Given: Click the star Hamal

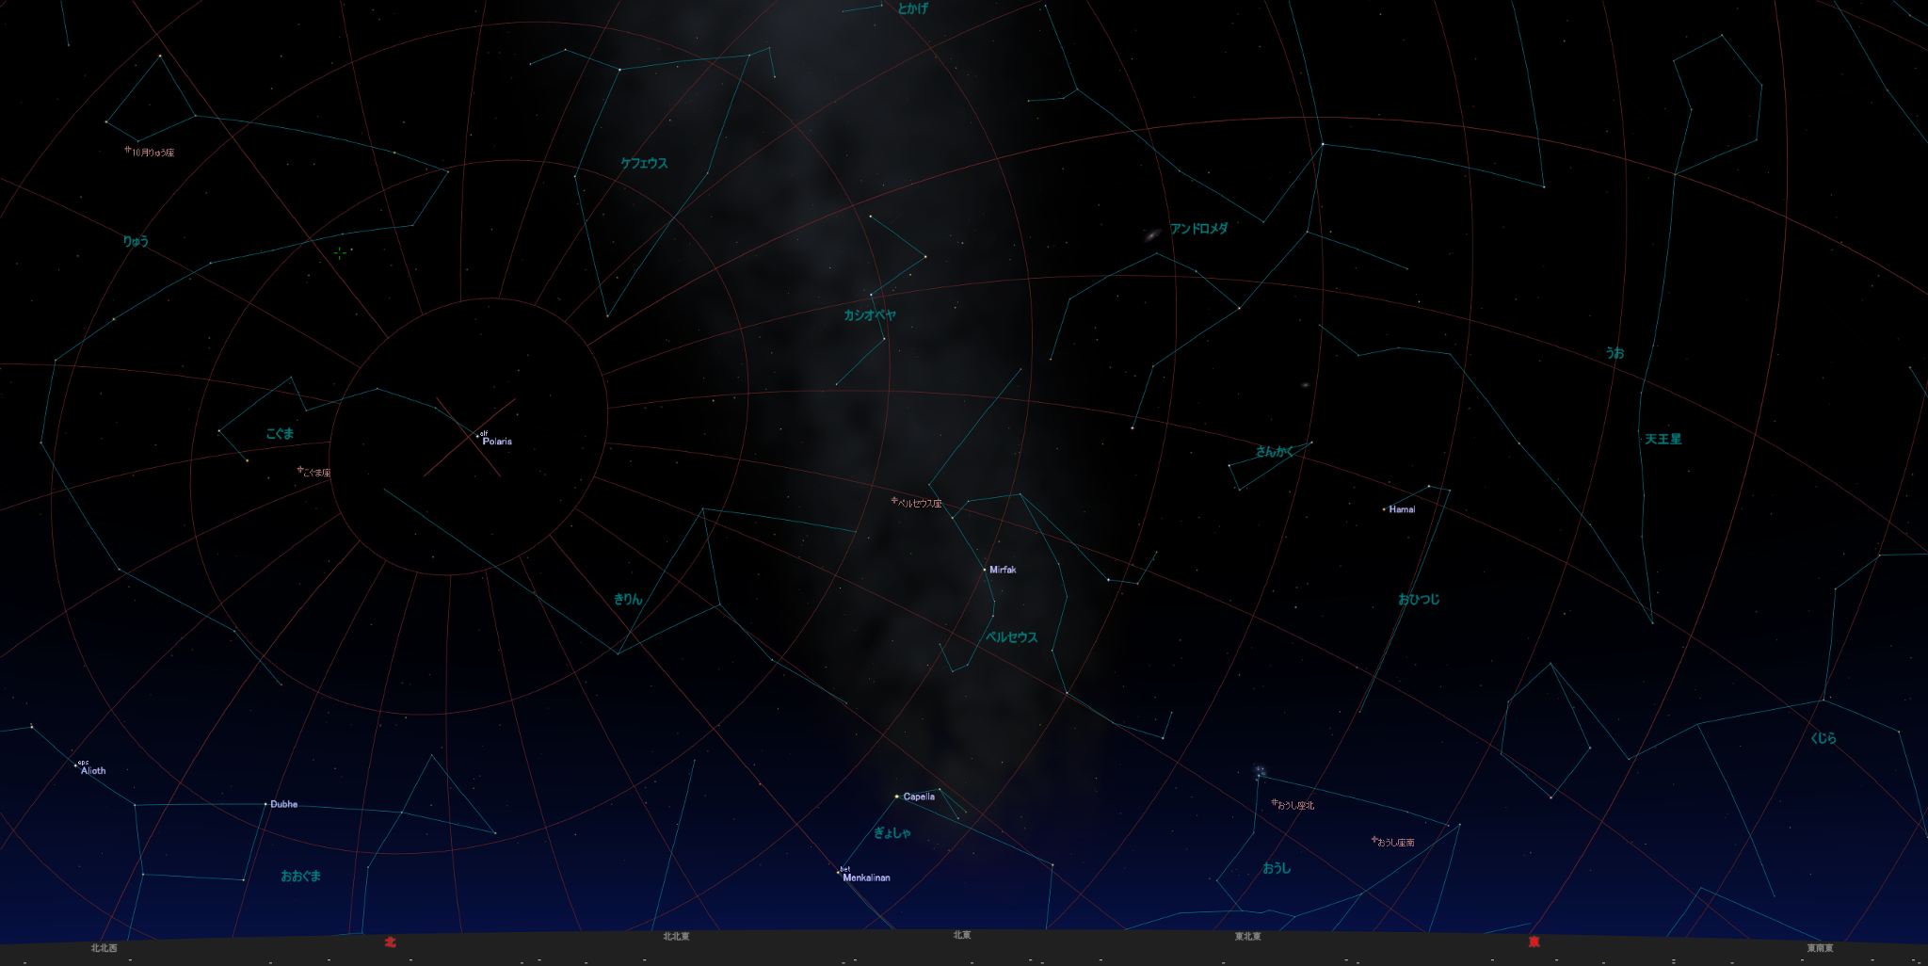Looking at the screenshot, I should 1384,509.
